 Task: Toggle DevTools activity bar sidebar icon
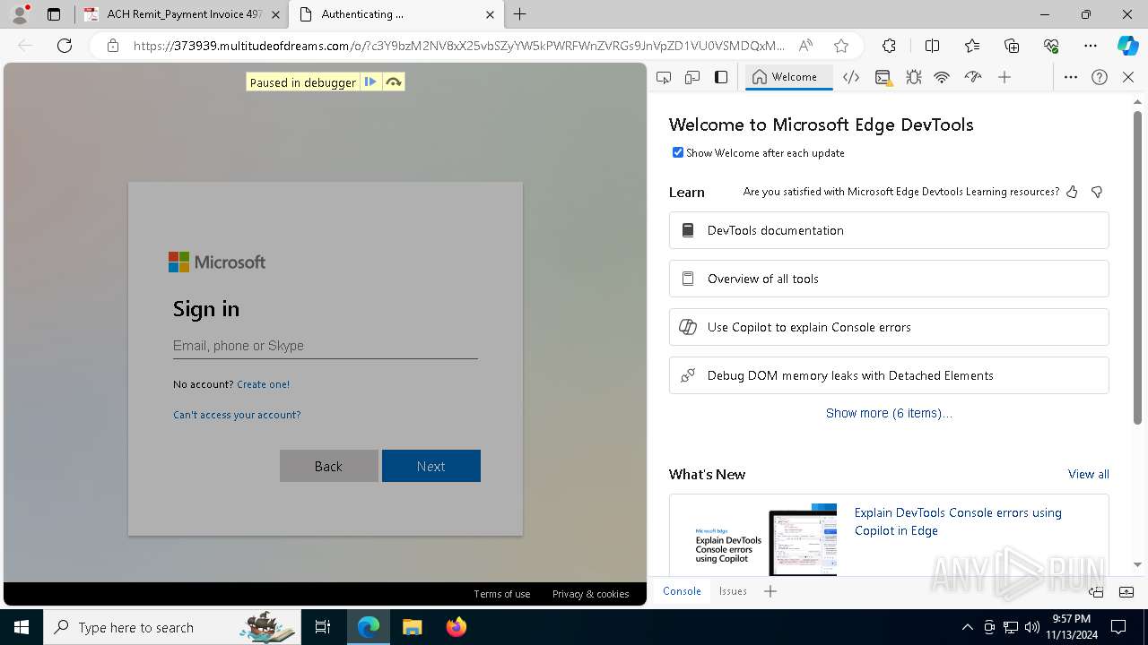pyautogui.click(x=721, y=77)
